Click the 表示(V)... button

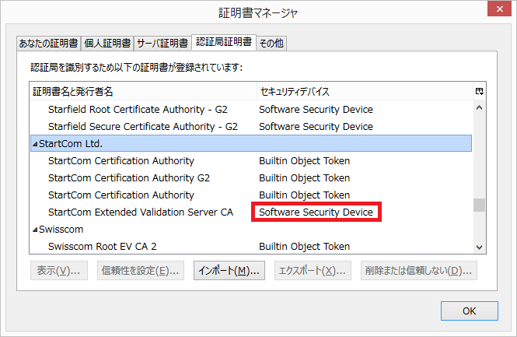coord(59,271)
